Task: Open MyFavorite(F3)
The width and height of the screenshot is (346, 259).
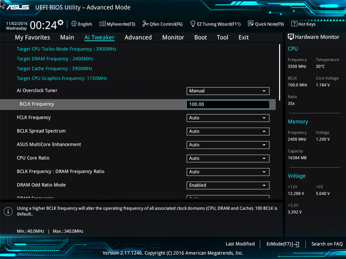Action: point(117,24)
